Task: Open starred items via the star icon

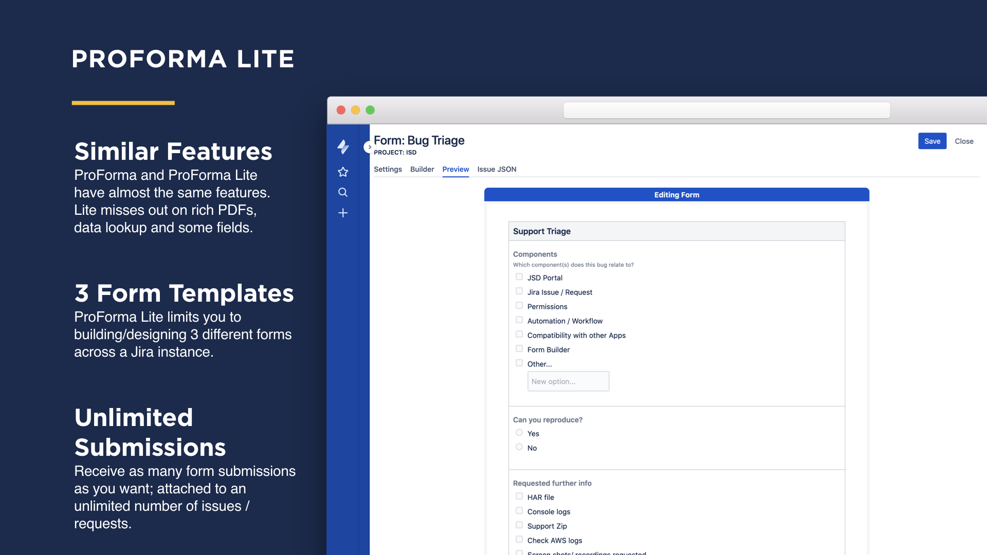Action: coord(343,172)
